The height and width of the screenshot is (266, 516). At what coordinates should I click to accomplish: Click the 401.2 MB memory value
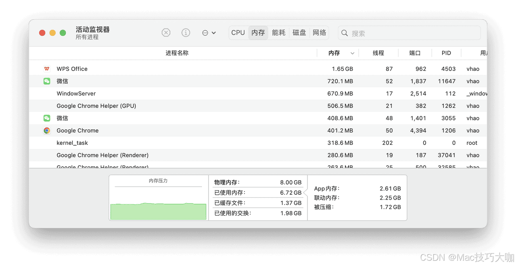[340, 130]
